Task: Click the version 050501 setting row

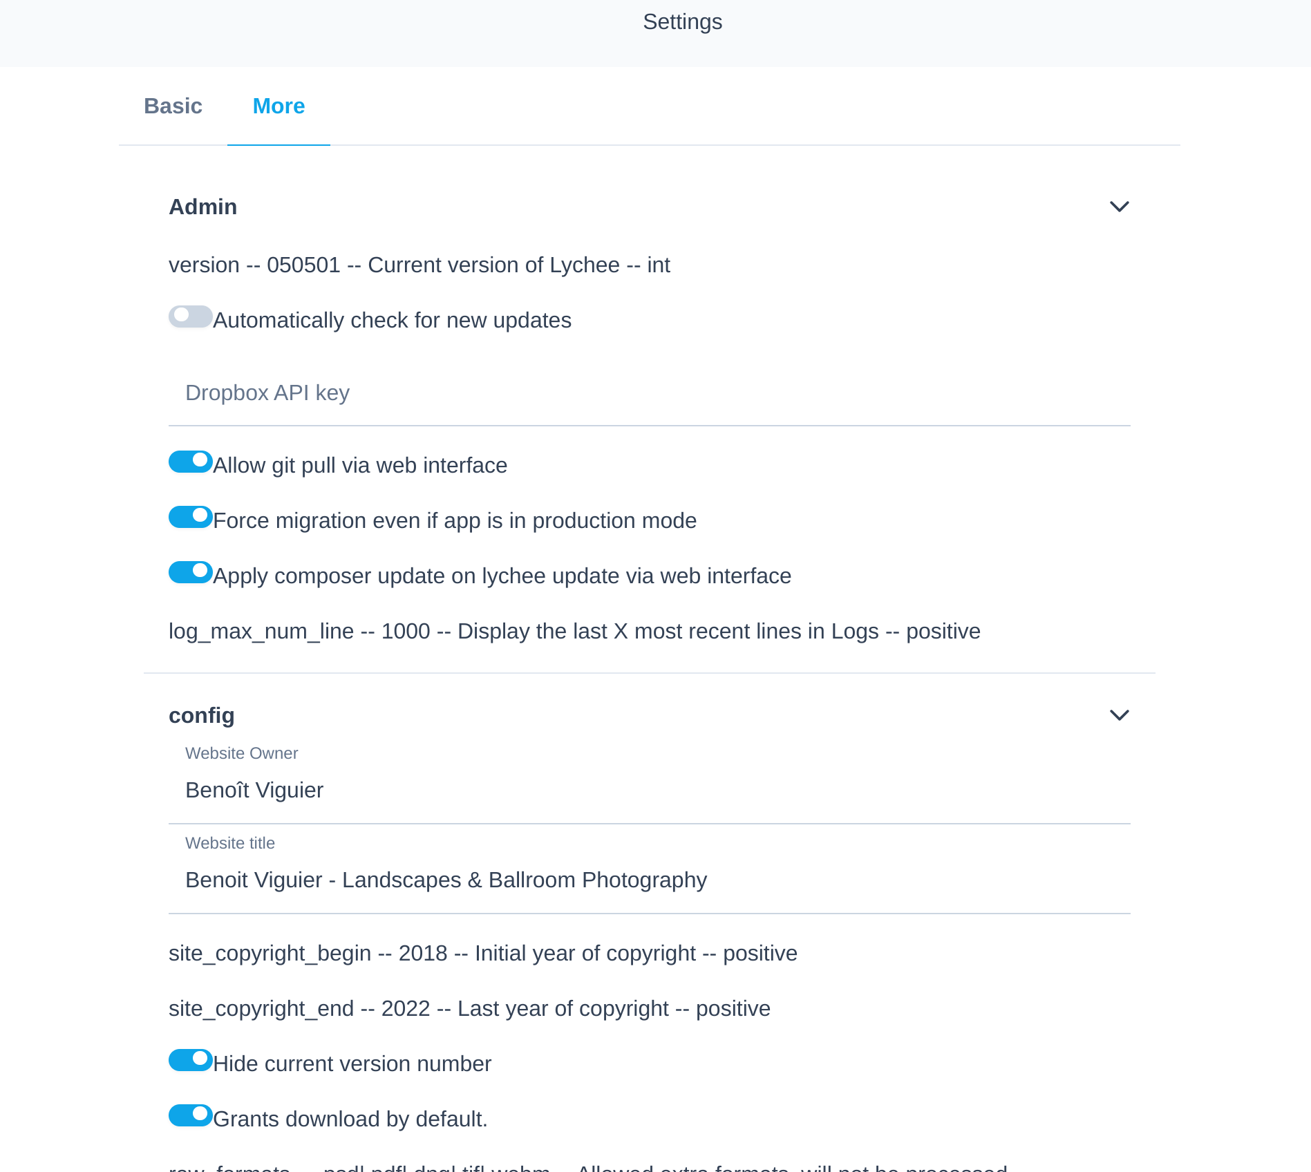Action: coord(419,265)
